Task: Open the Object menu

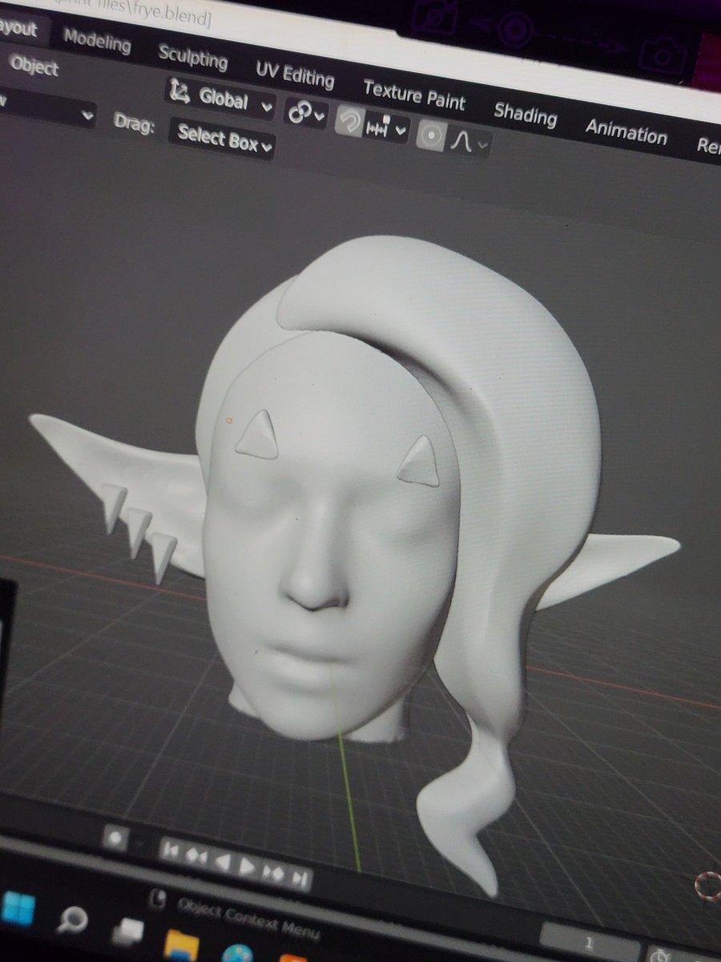Action: point(34,67)
